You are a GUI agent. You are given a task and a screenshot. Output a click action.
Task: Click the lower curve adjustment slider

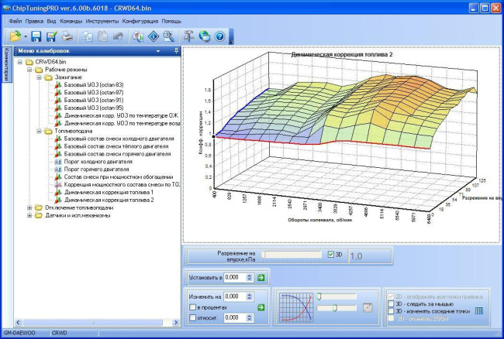click(x=337, y=308)
